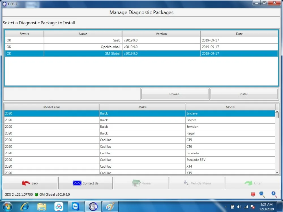Click the vehicle list scrollbar down arrow
The image size is (283, 212).
[x=277, y=173]
